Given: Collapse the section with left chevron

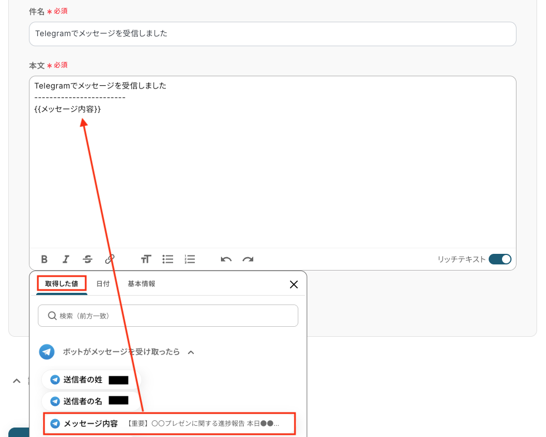Looking at the screenshot, I should [x=16, y=381].
